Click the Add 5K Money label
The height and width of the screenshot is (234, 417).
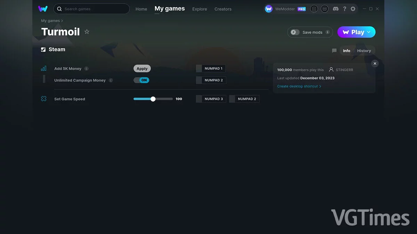tap(68, 69)
